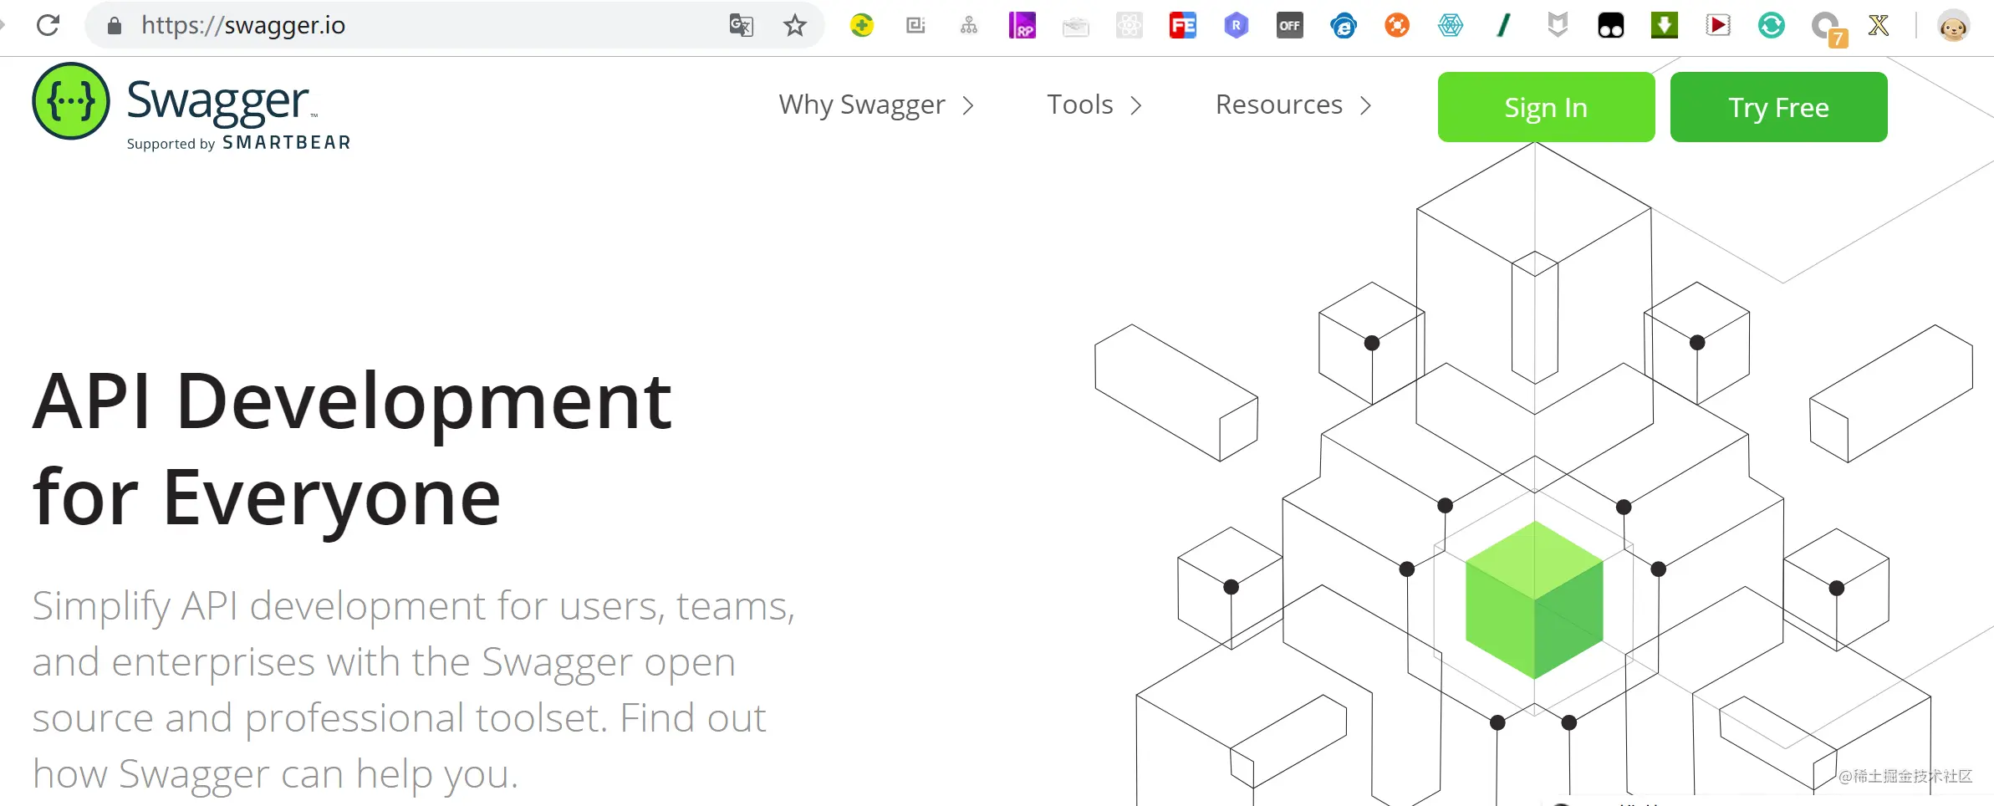Click the Try Free button
Image resolution: width=1994 pixels, height=806 pixels.
click(x=1778, y=107)
